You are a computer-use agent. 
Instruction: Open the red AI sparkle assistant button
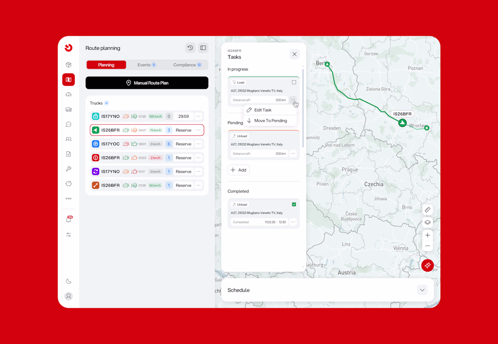(427, 265)
